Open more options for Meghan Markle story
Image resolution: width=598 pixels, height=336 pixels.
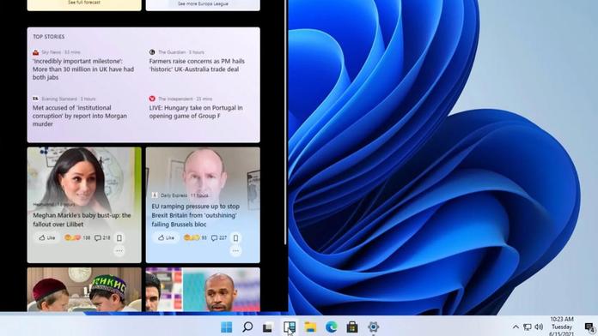[119, 251]
